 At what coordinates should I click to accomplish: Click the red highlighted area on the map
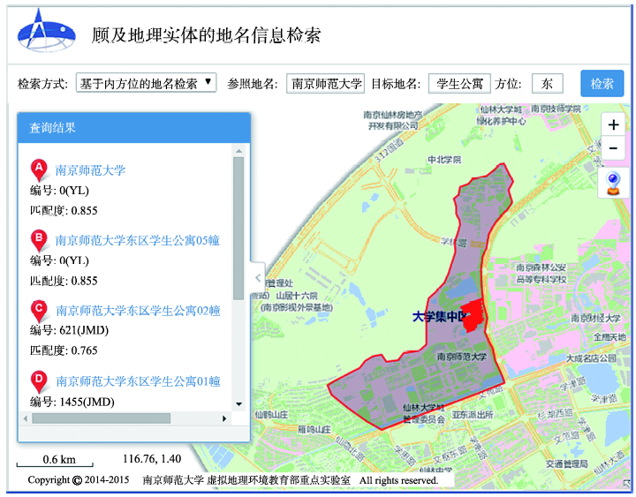point(473,314)
